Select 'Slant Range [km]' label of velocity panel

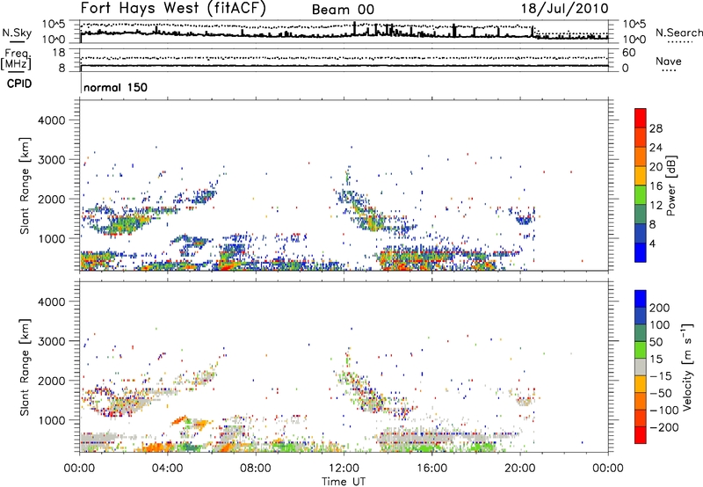[x=25, y=367]
